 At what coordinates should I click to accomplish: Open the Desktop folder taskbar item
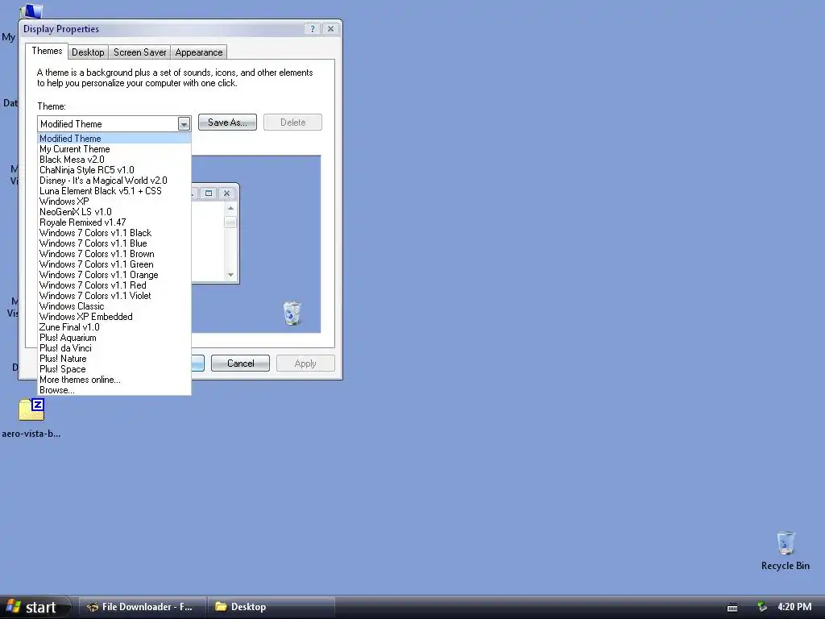pyautogui.click(x=271, y=607)
